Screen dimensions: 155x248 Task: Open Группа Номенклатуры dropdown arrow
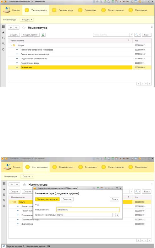tap(114, 215)
